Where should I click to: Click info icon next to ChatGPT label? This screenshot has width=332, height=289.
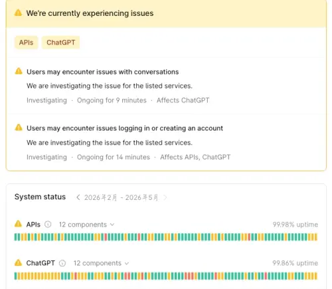click(x=62, y=263)
